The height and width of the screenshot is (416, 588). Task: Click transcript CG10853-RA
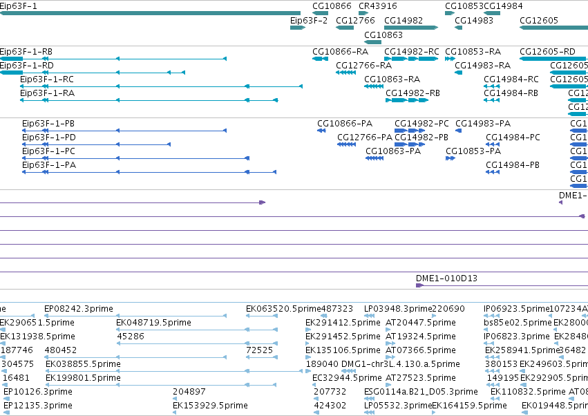[x=473, y=52]
